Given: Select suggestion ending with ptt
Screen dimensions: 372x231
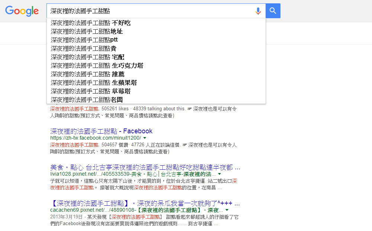Looking at the screenshot, I should pos(156,40).
